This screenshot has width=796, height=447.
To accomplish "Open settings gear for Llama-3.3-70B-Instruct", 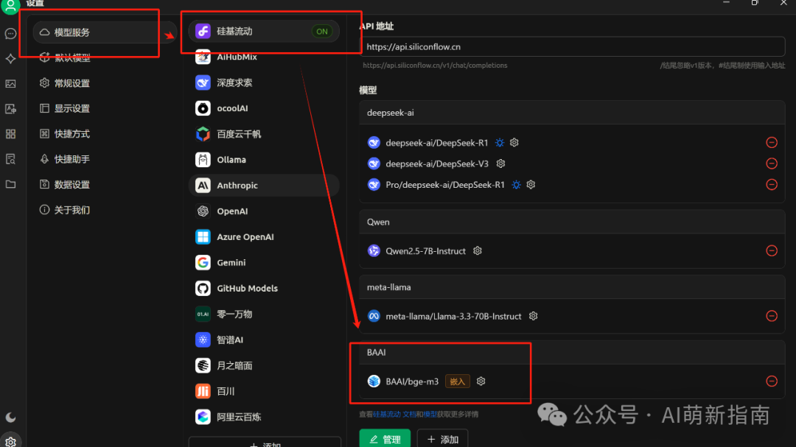I will click(x=533, y=316).
